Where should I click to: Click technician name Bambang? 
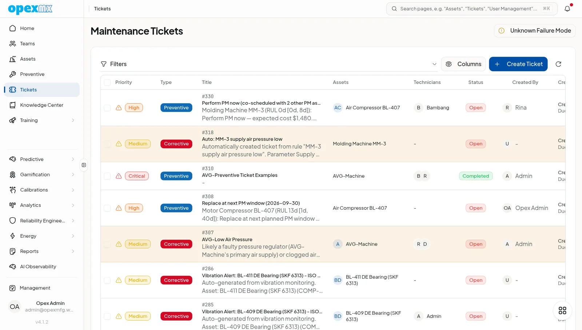pos(438,108)
